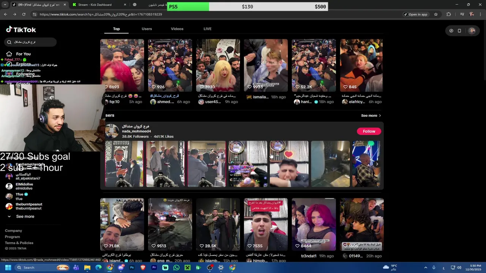Click the volume icon in system tray
Image resolution: width=486 pixels, height=273 pixels.
click(x=459, y=268)
